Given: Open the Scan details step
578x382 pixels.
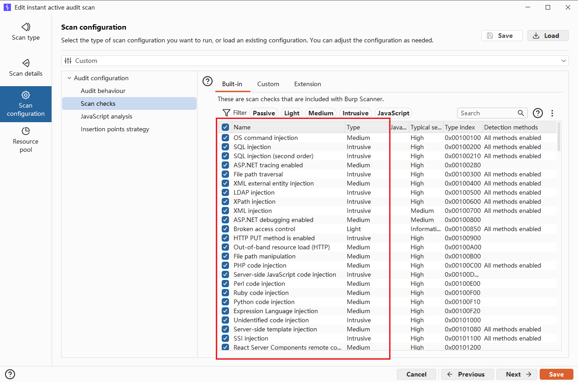Looking at the screenshot, I should coord(26,67).
